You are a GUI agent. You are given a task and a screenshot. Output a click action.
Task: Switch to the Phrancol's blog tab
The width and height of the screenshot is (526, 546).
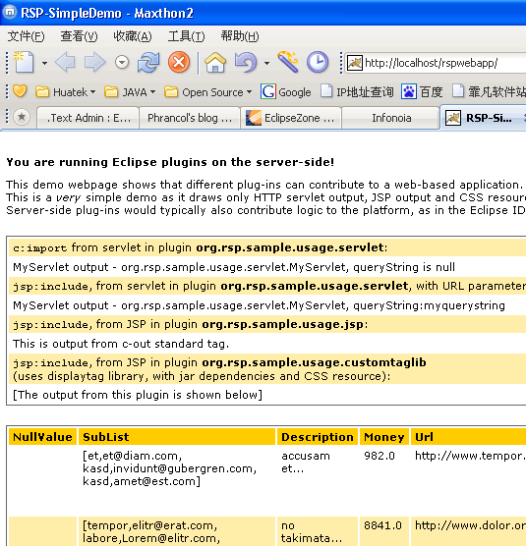click(x=190, y=118)
